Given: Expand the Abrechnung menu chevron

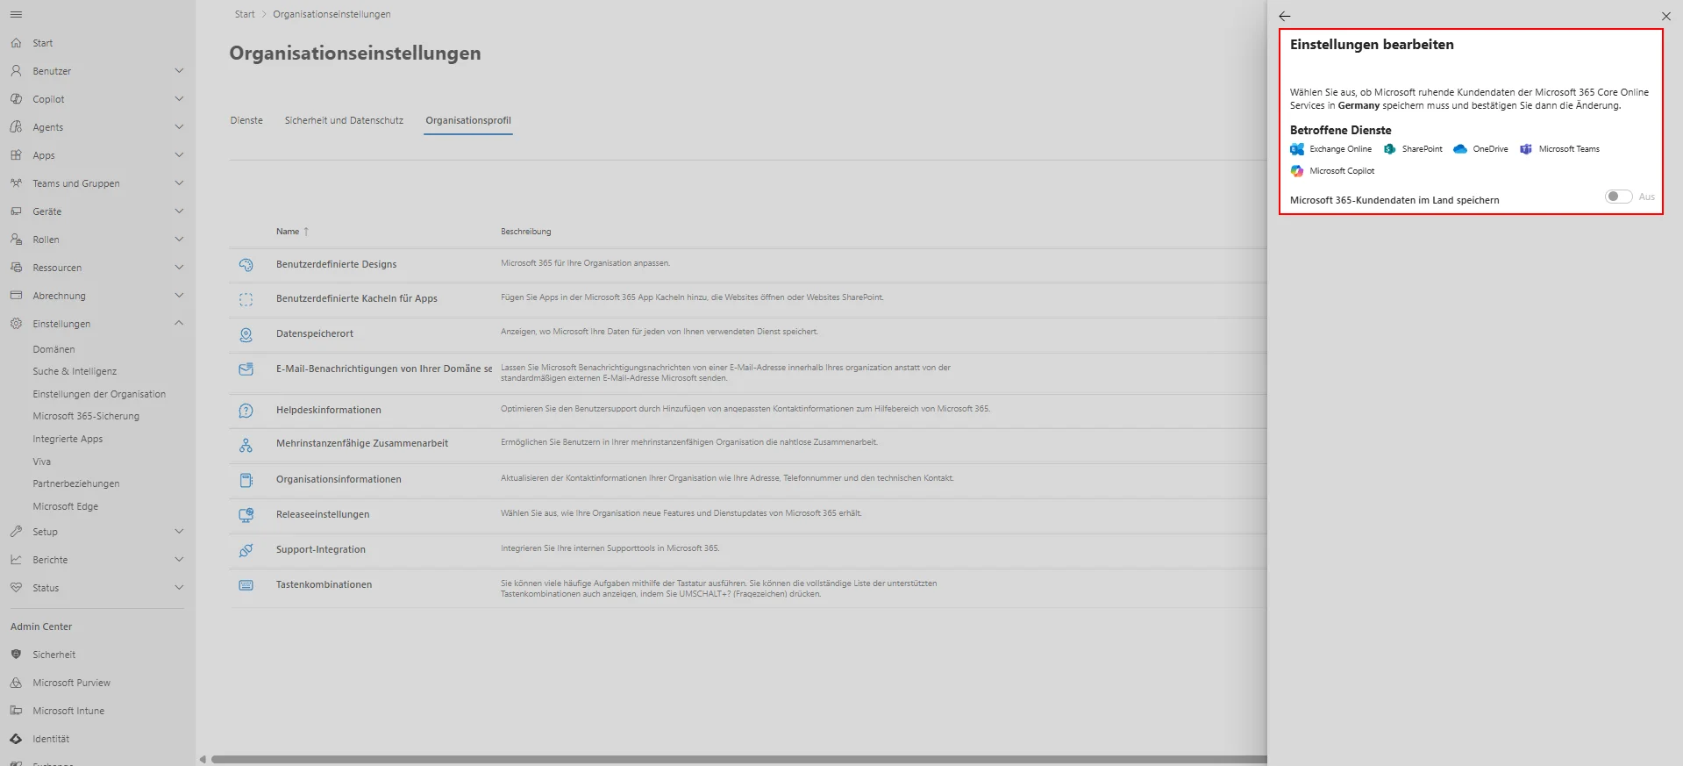Looking at the screenshot, I should [179, 296].
